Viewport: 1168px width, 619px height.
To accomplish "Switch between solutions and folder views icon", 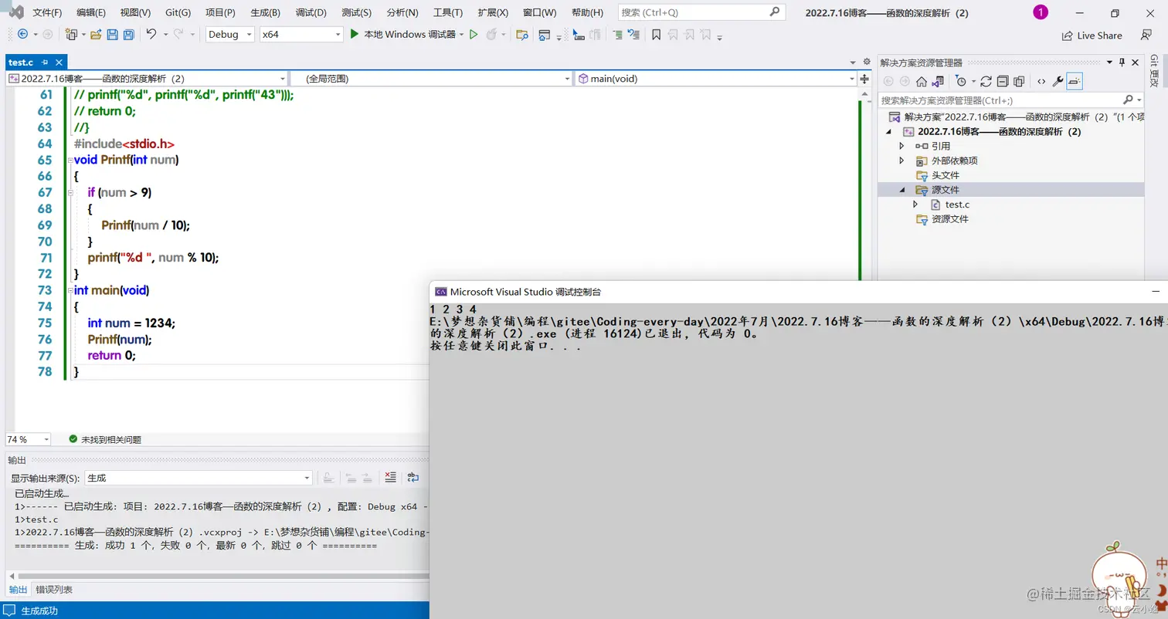I will pyautogui.click(x=937, y=81).
